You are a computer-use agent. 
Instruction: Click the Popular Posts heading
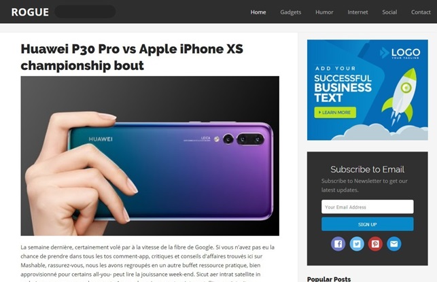329,279
